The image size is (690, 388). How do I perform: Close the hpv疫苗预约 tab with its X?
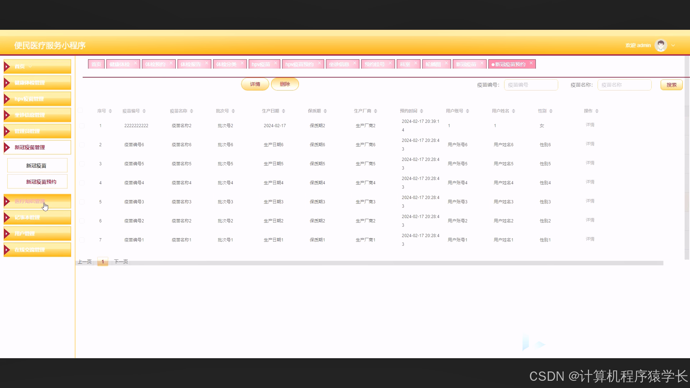point(319,63)
